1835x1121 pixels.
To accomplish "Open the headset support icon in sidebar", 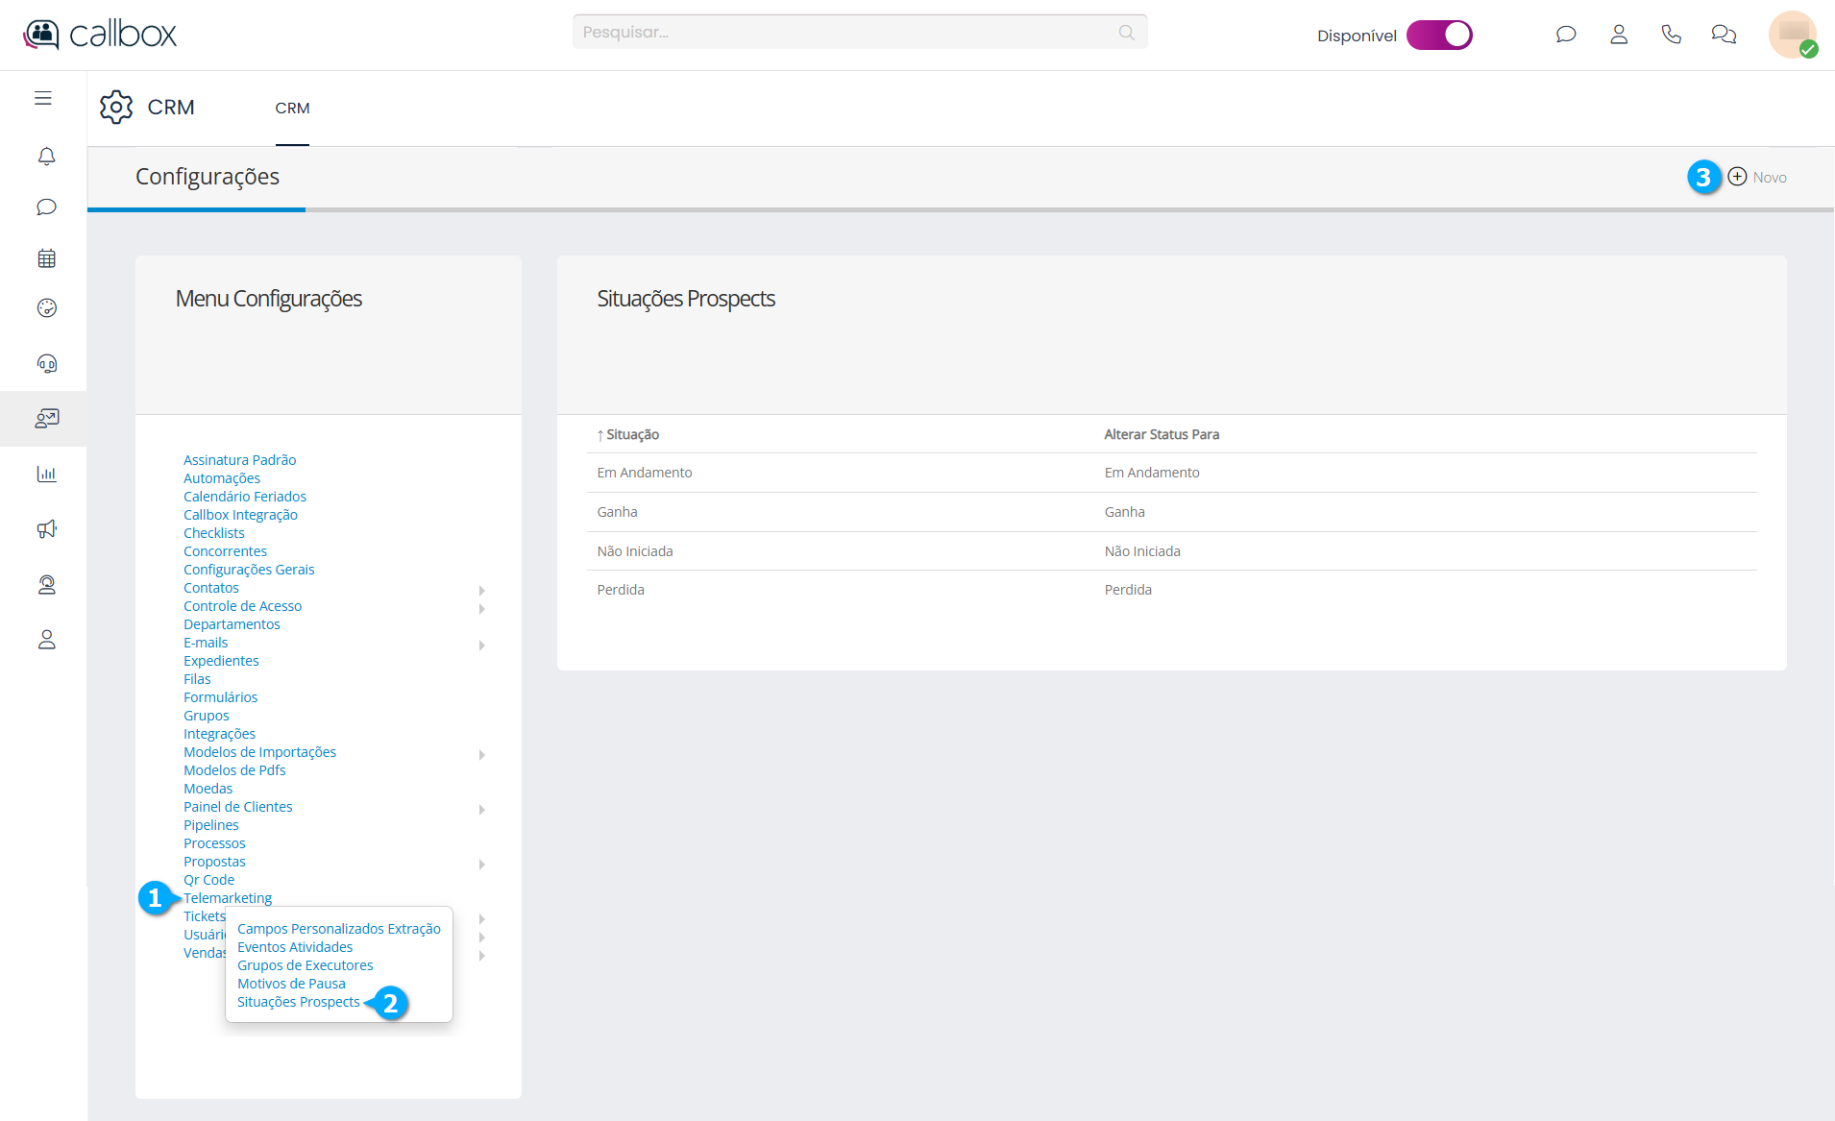I will coord(46,363).
